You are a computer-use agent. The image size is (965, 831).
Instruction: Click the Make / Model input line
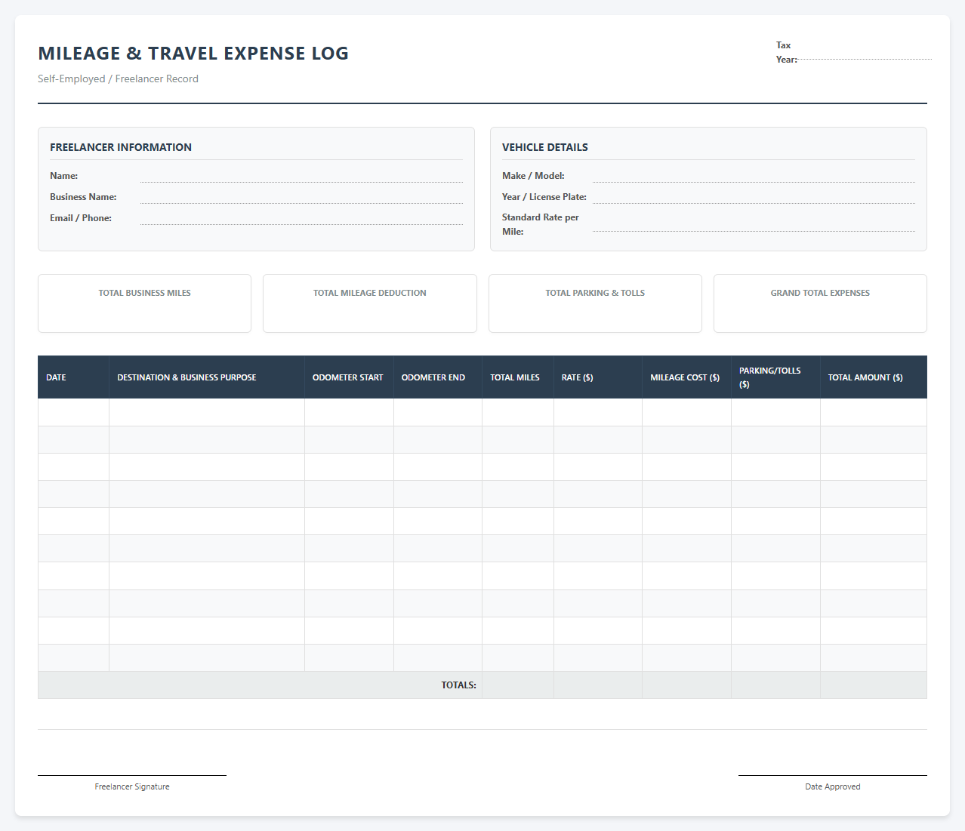[754, 175]
